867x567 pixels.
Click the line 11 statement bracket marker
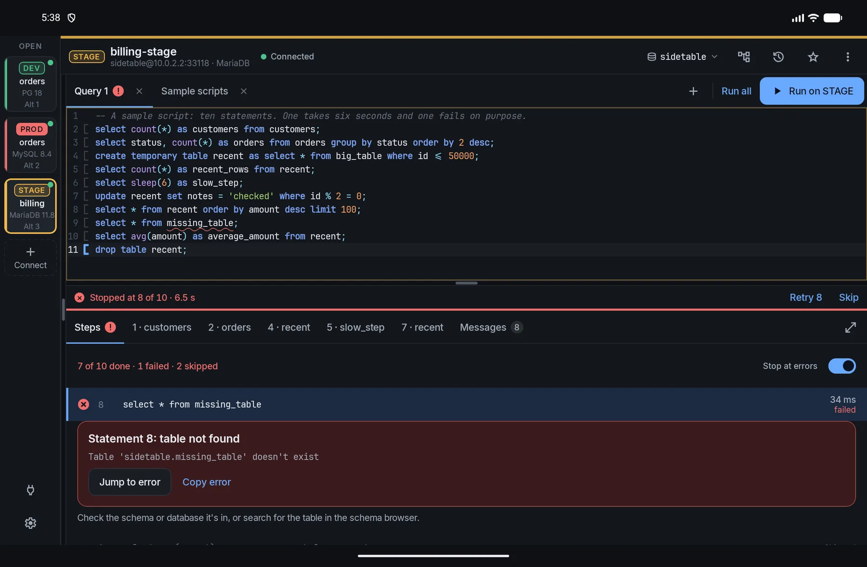[x=86, y=250]
